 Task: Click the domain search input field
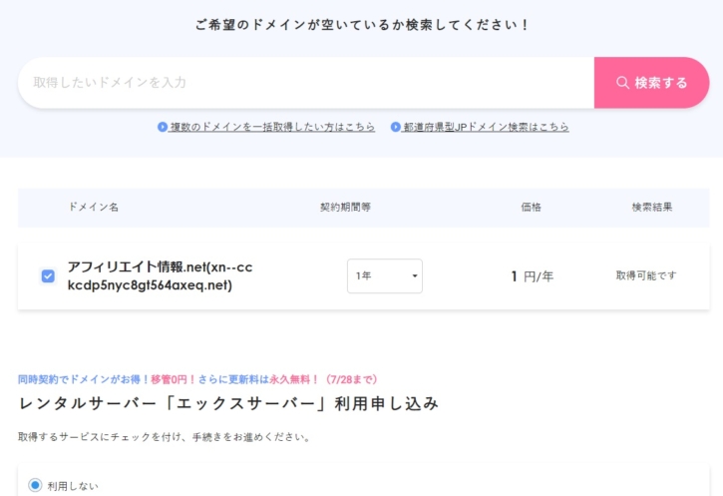click(x=306, y=83)
